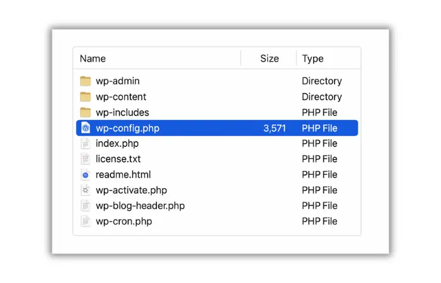The image size is (441, 283).
Task: Click the wp-content folder icon
Action: point(86,97)
